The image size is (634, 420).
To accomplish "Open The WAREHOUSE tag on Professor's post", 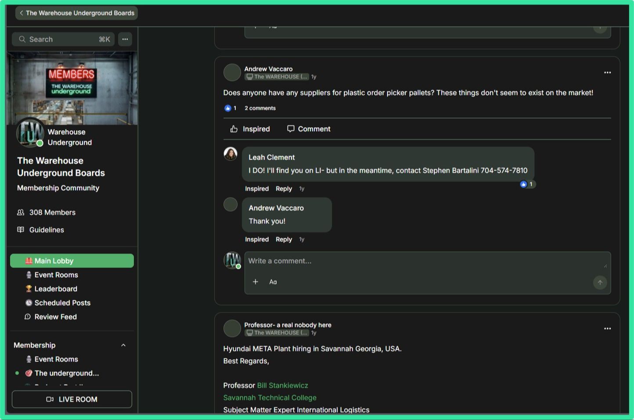I will coord(277,333).
